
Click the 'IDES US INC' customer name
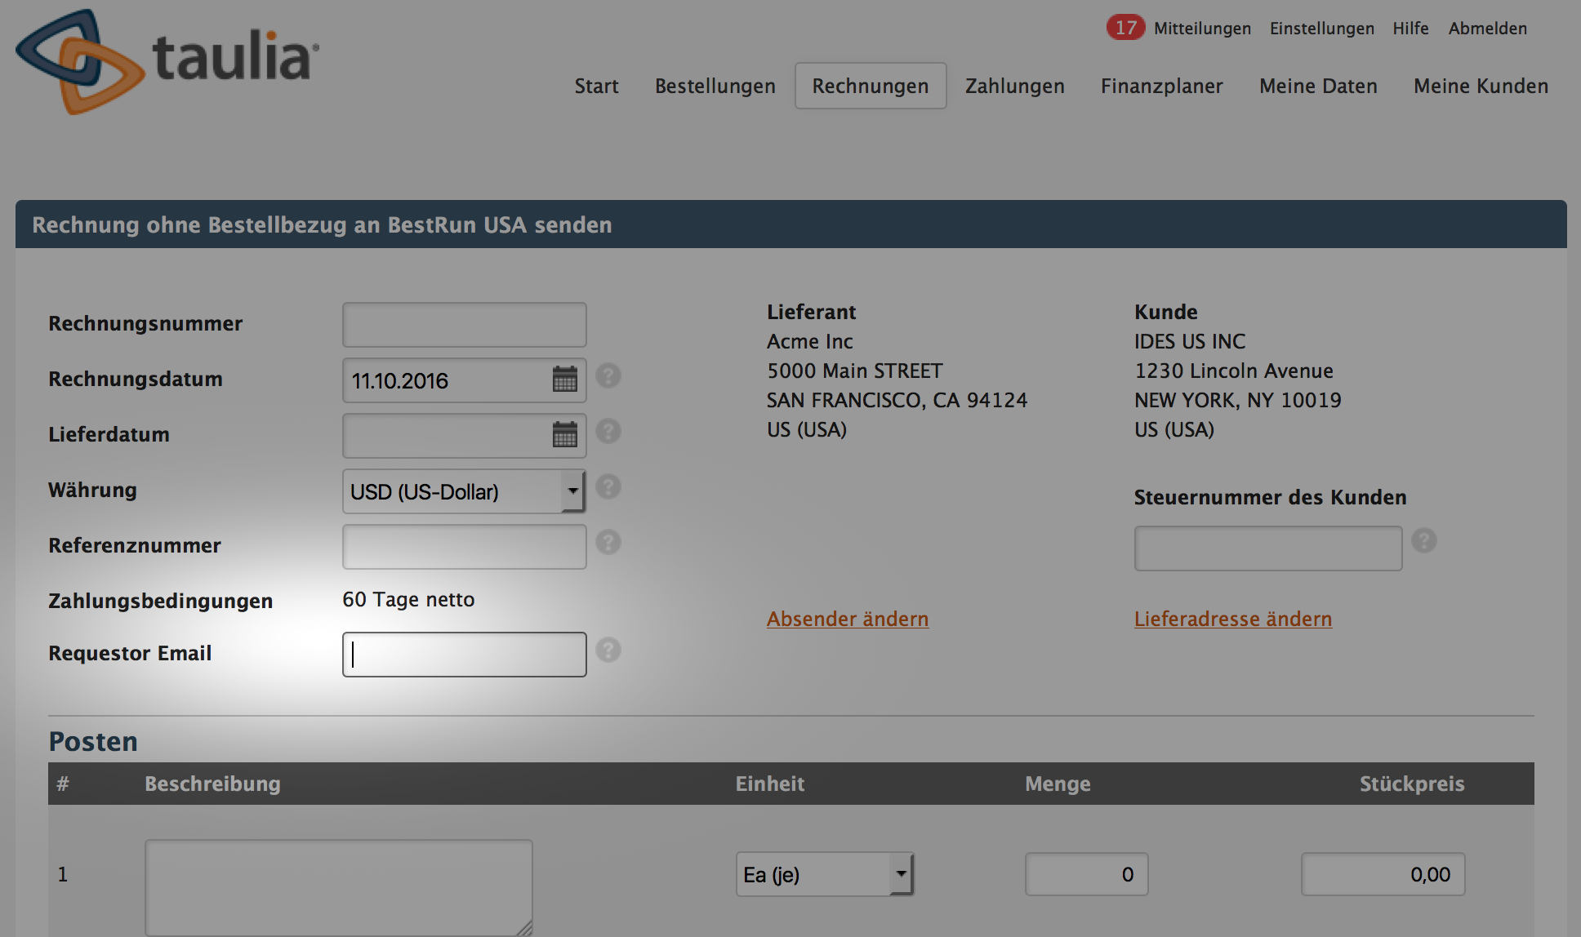1190,341
